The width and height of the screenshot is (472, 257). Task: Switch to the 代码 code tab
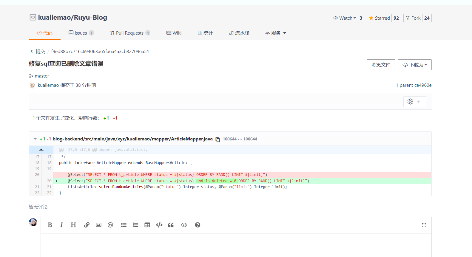[45, 33]
